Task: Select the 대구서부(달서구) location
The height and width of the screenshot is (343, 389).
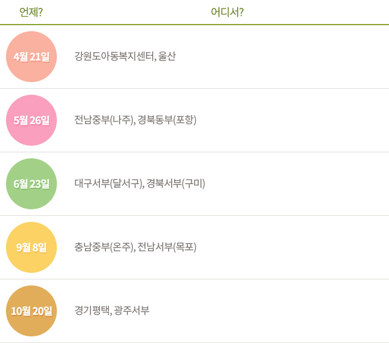Action: click(108, 183)
